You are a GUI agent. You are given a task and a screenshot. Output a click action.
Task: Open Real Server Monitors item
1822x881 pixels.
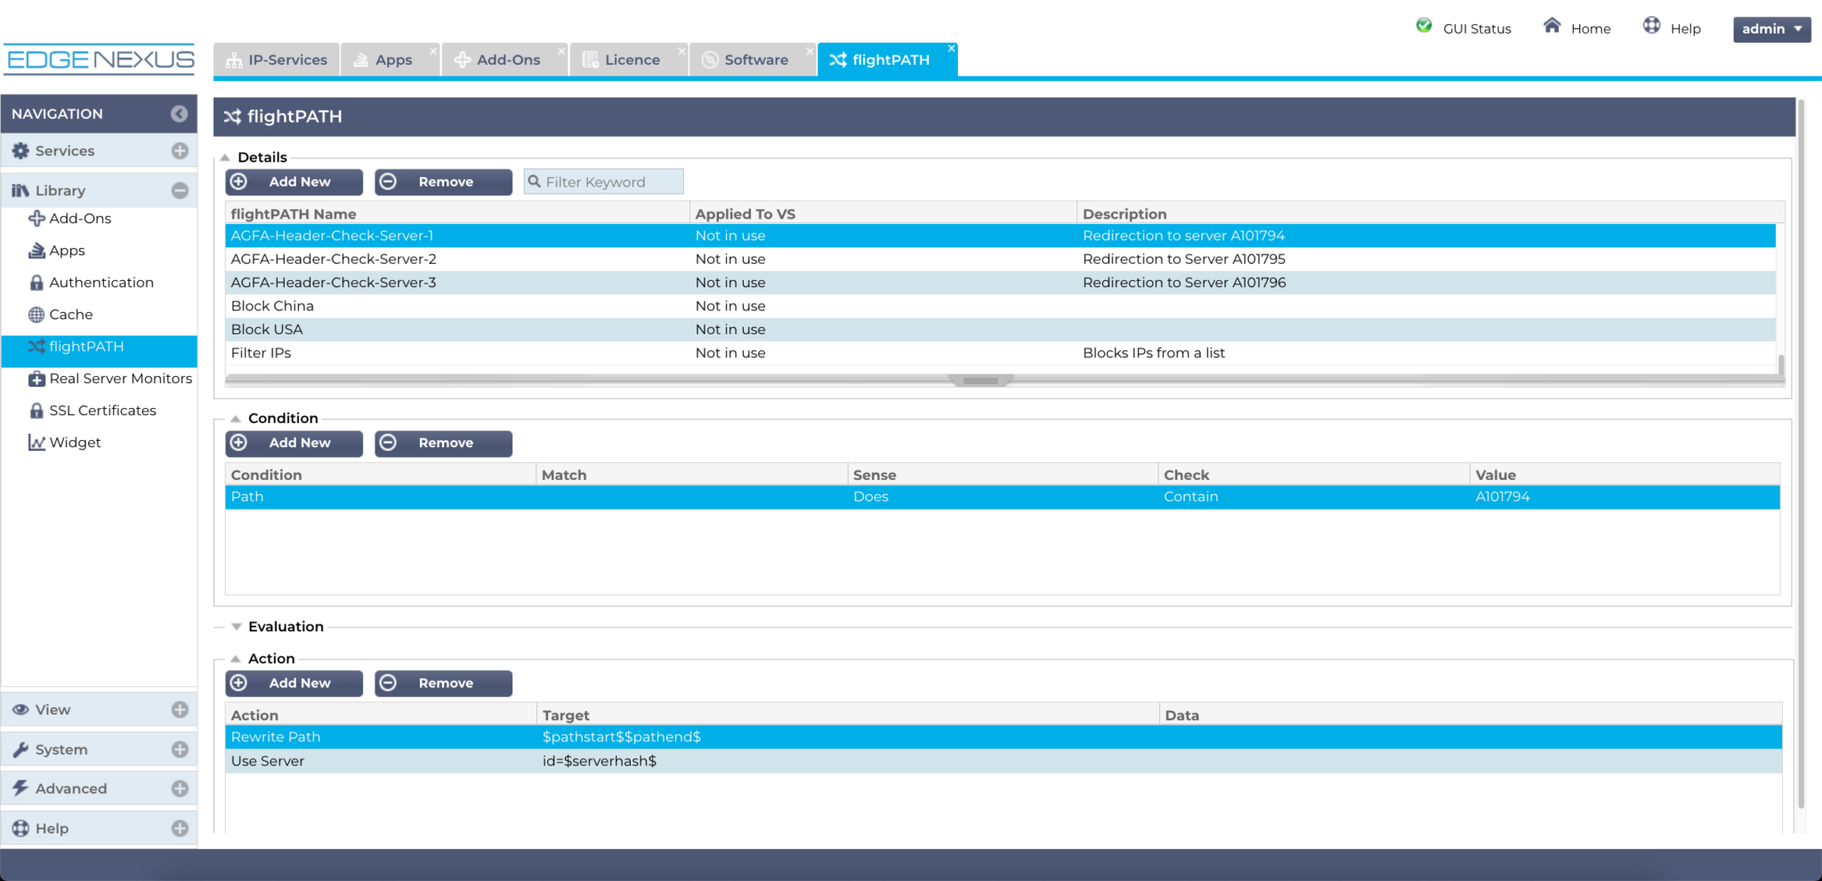tap(110, 379)
